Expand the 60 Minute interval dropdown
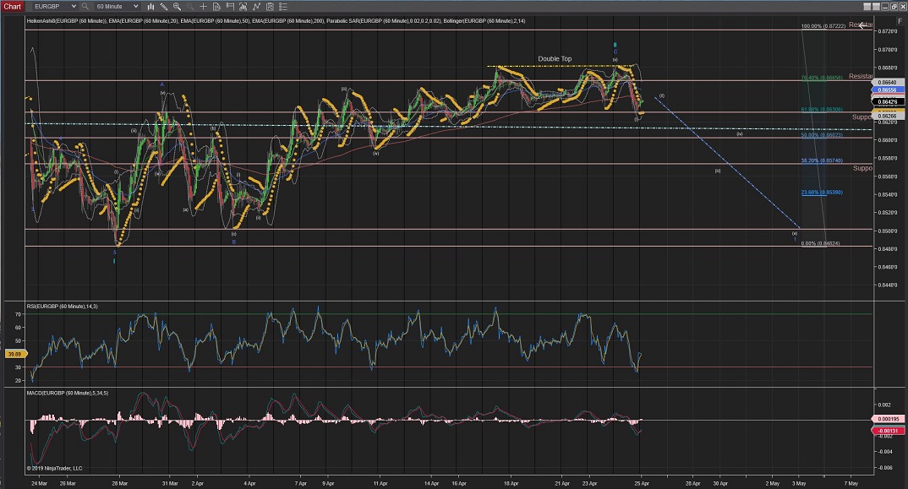The width and height of the screenshot is (908, 489). 135,6
